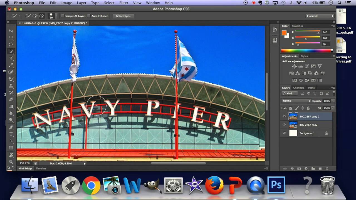Viewport: 356px width, 200px height.
Task: Open the Fill slider dropdown
Action: [333, 108]
